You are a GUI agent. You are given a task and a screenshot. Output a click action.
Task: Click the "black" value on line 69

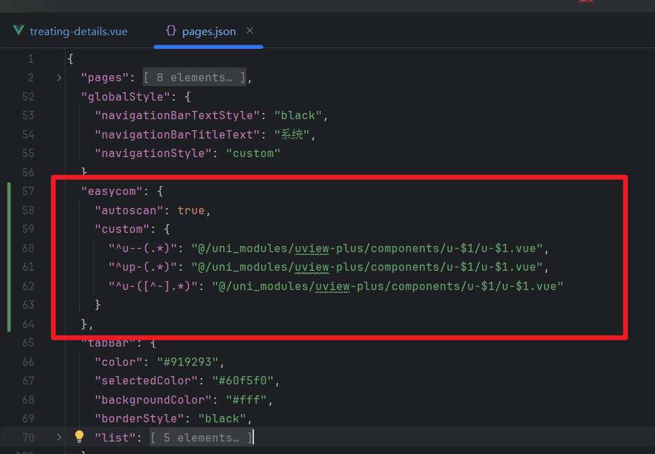pyautogui.click(x=222, y=419)
